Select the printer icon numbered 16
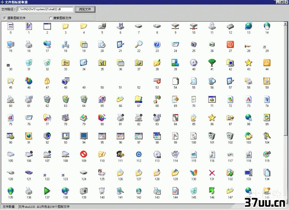Viewport: 289px width, 210px height. click(x=29, y=44)
